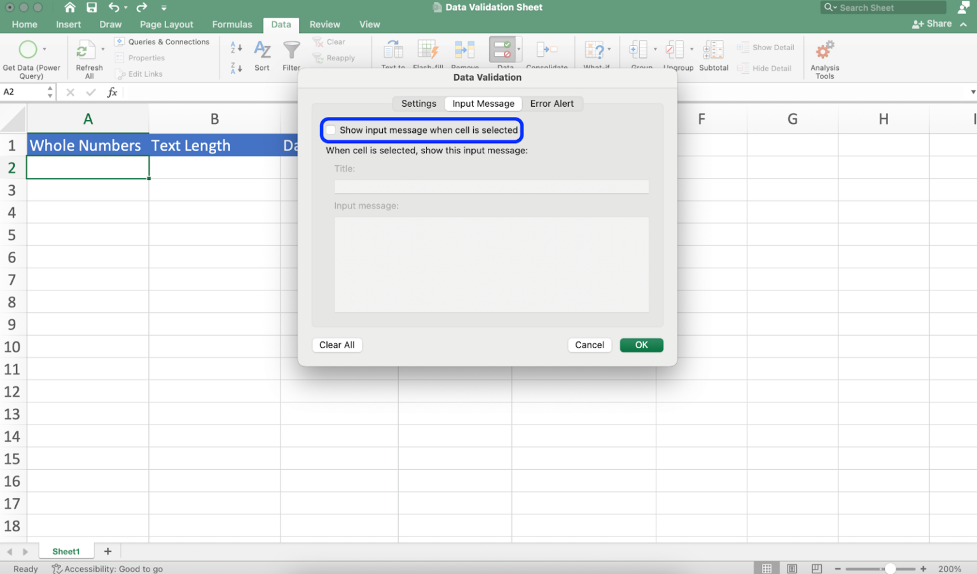
Task: Sort ascending with the A-Z icon
Action: (235, 46)
